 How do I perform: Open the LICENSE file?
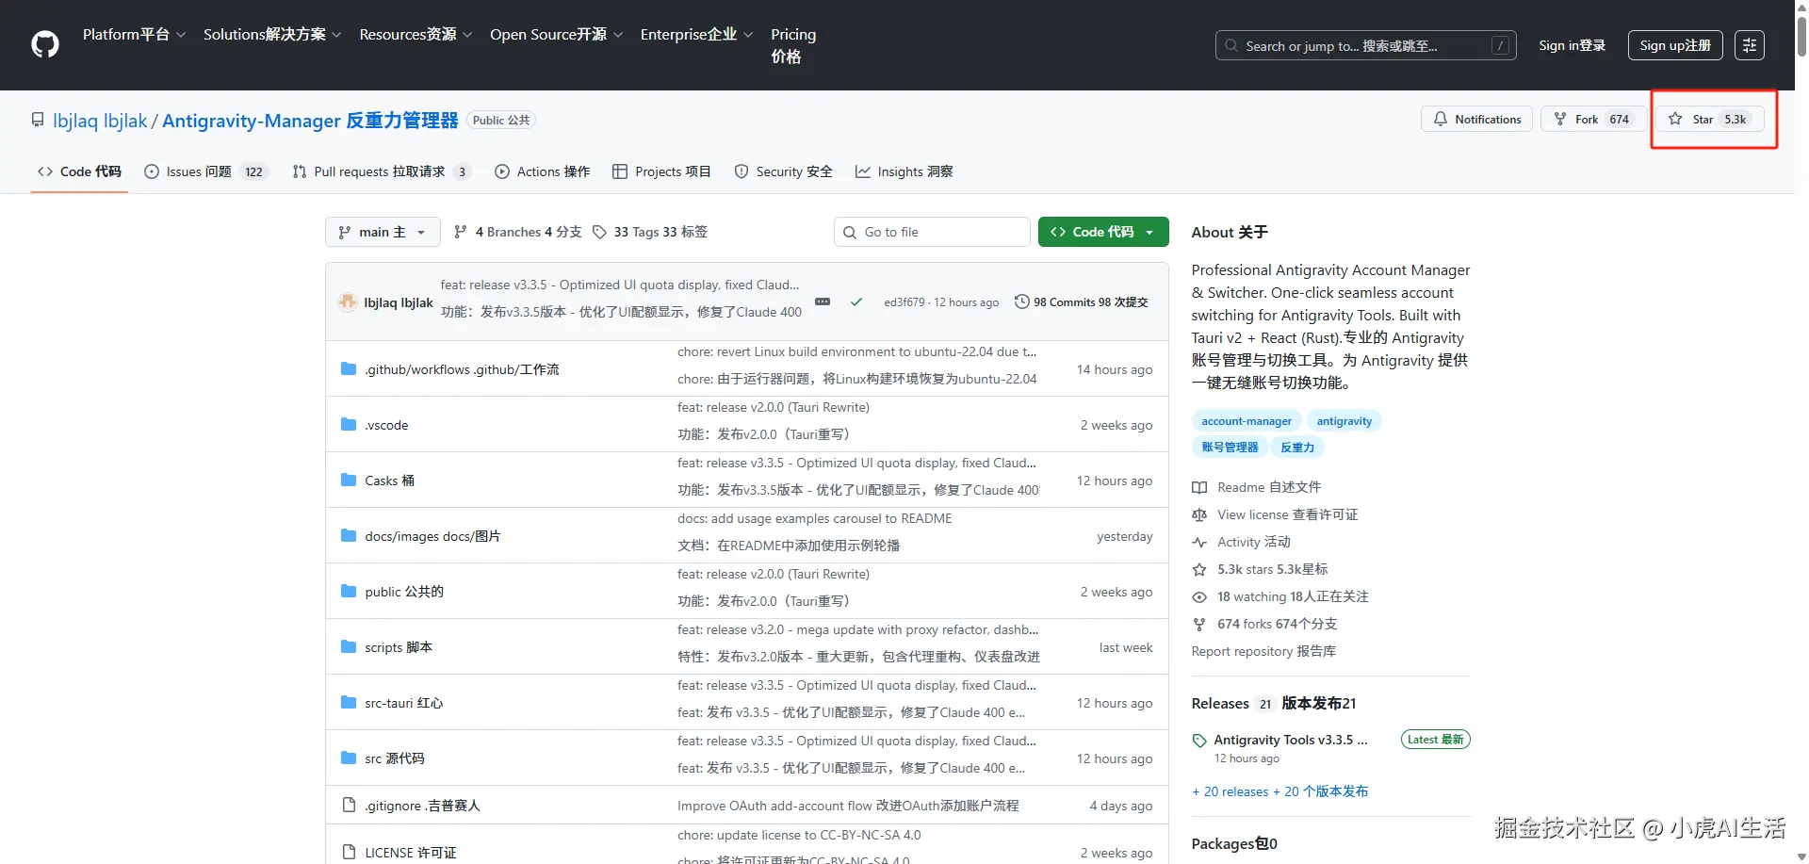[411, 852]
